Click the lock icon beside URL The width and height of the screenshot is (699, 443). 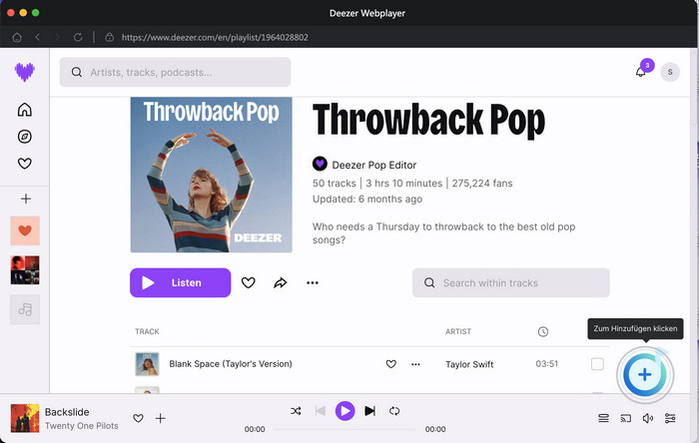[109, 37]
